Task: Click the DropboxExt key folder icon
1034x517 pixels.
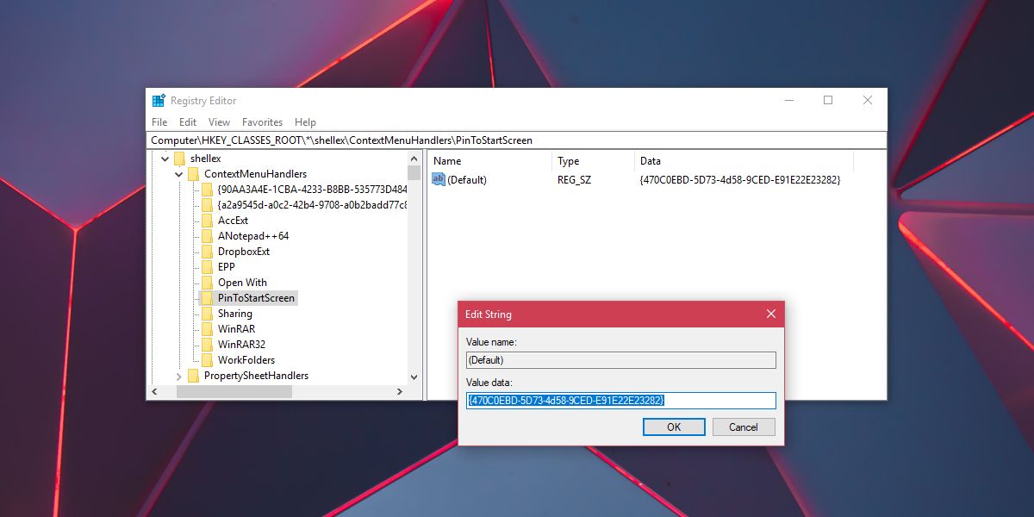Action: click(x=209, y=251)
